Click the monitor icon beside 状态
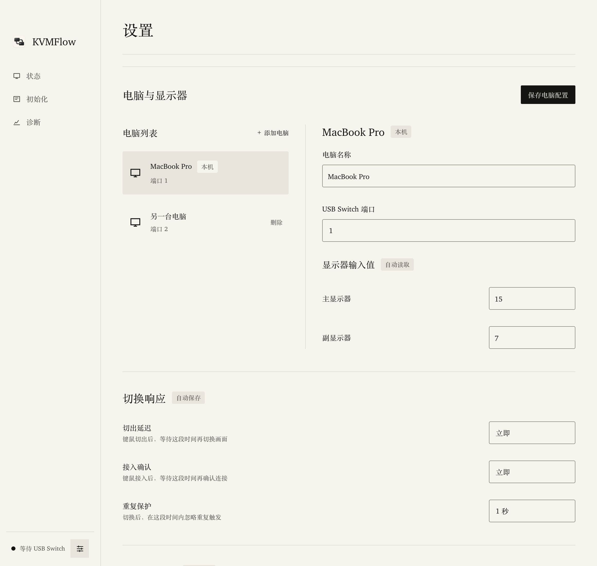Image resolution: width=597 pixels, height=566 pixels. pyautogui.click(x=17, y=76)
